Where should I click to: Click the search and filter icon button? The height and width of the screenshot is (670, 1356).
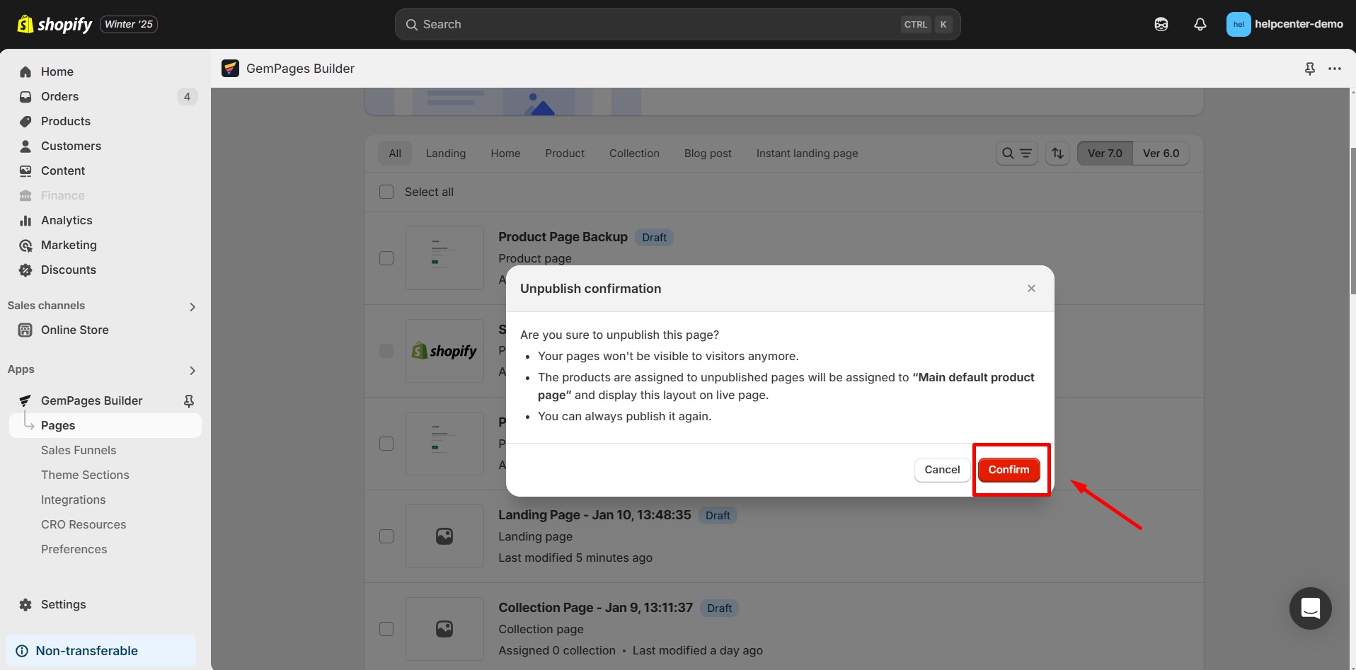pos(1016,154)
